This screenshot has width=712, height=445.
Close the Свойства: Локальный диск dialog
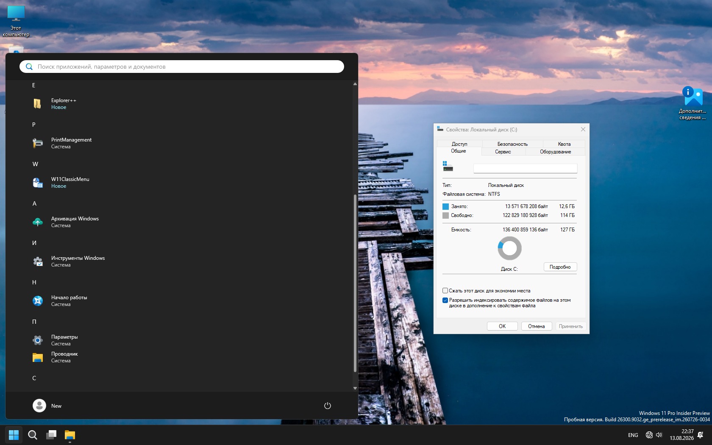583,129
